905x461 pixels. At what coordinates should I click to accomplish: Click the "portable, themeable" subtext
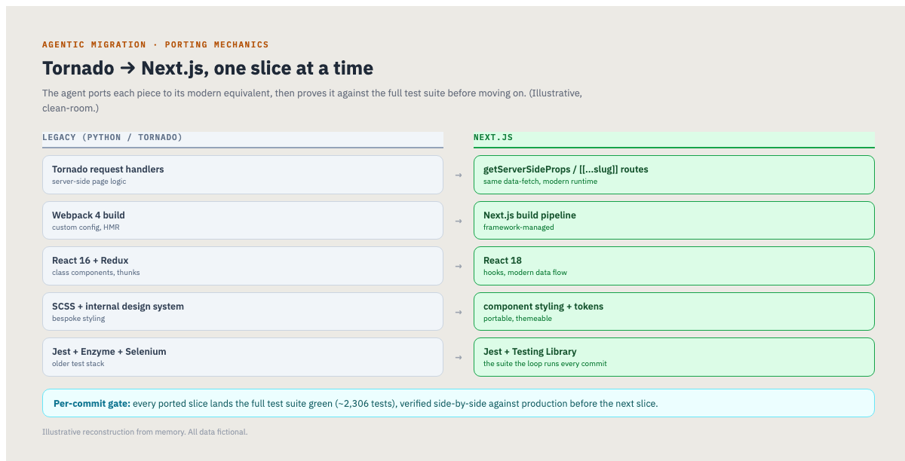pos(517,318)
